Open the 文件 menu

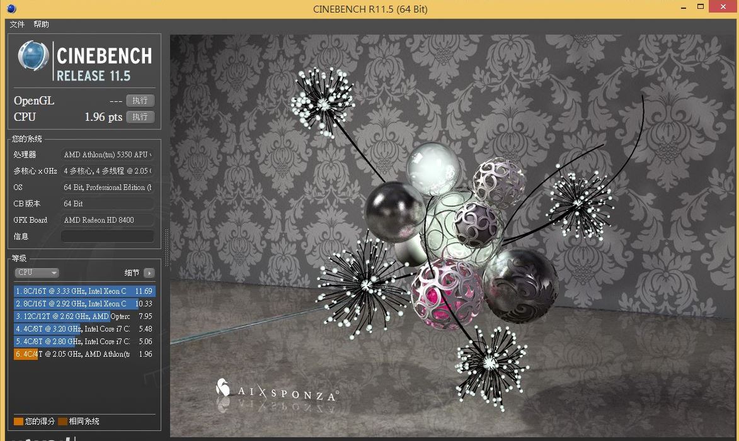click(17, 25)
